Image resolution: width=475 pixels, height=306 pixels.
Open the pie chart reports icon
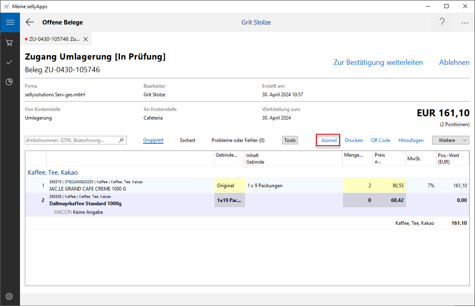[9, 82]
